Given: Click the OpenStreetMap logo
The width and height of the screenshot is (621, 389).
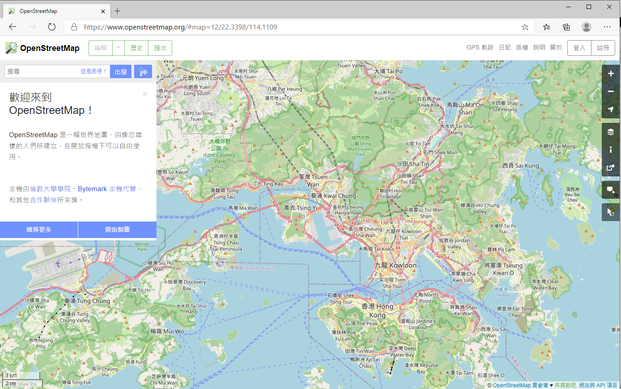Looking at the screenshot, I should click(42, 48).
